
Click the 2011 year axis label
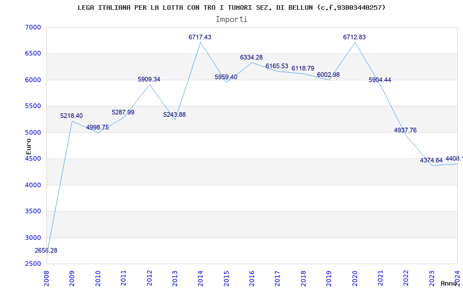[x=124, y=278]
